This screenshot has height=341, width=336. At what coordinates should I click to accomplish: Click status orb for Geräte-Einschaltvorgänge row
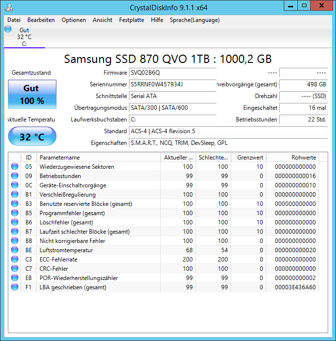pos(15,185)
